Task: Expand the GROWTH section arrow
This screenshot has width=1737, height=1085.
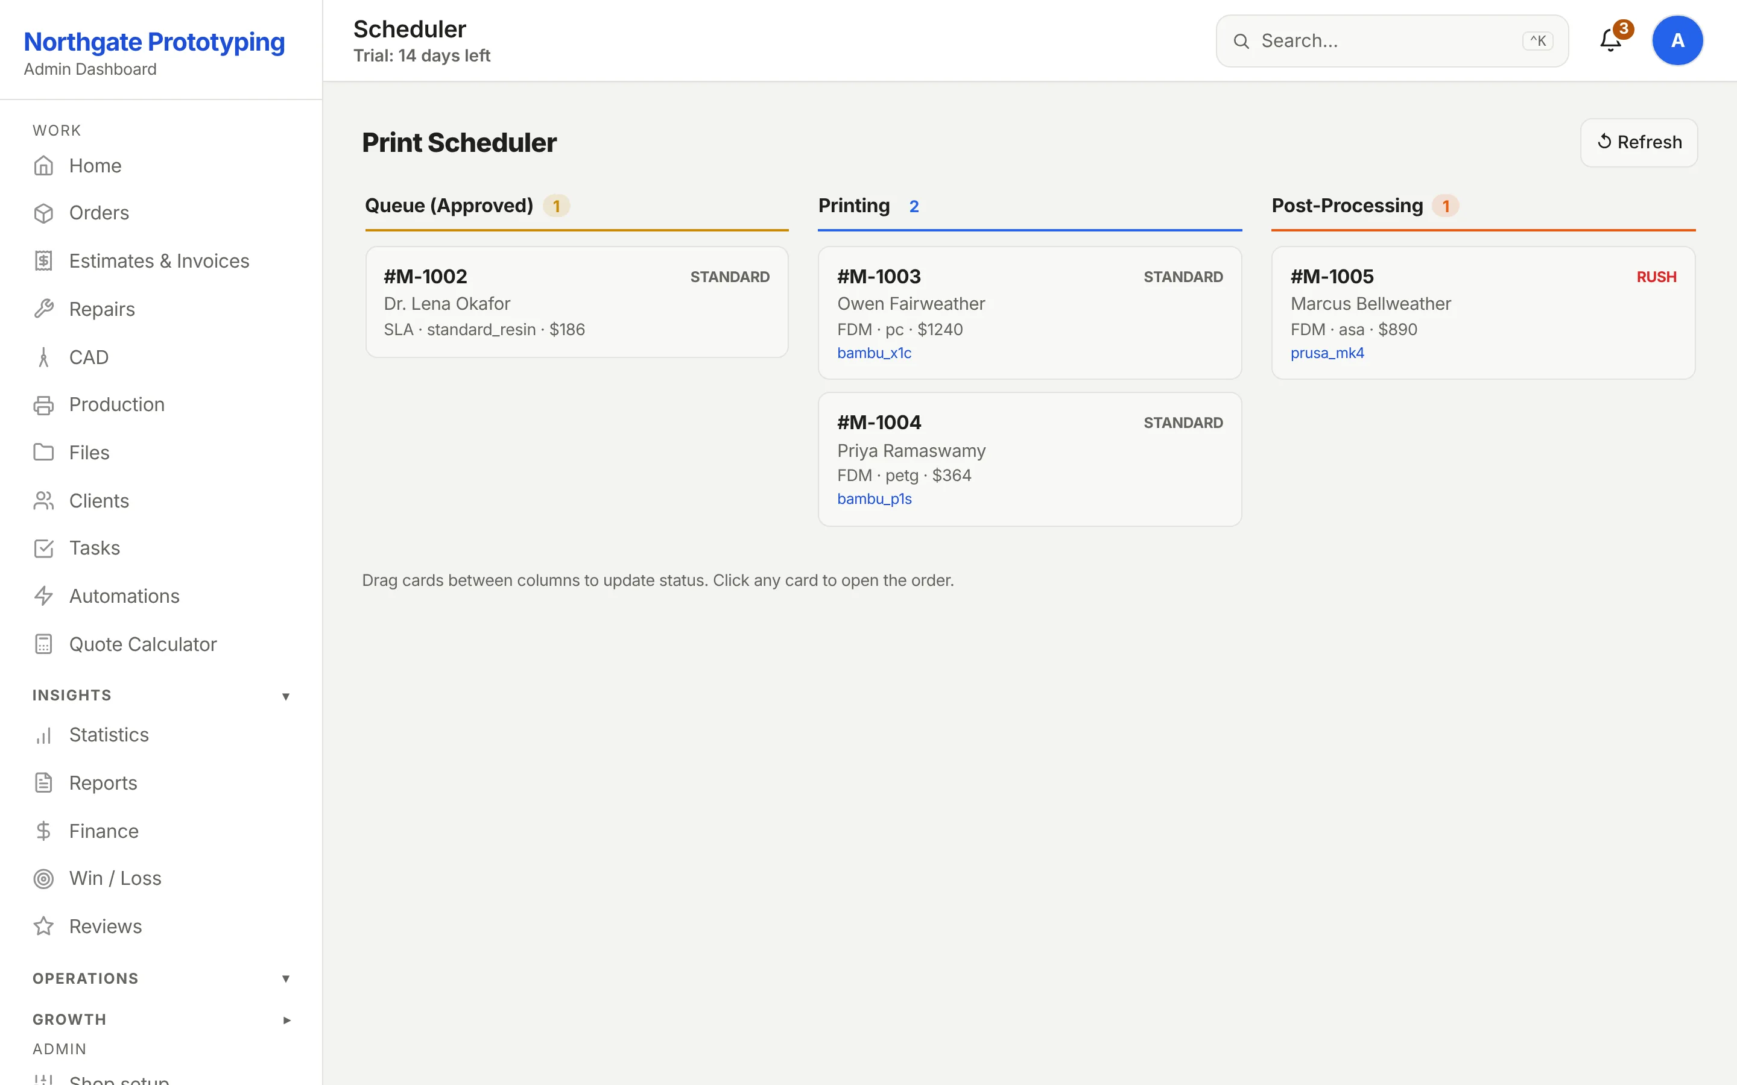Action: pos(286,1020)
